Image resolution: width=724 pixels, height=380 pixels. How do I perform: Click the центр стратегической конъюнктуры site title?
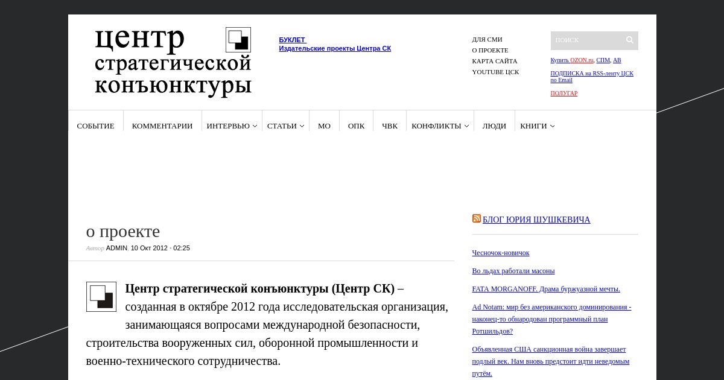pos(173,62)
